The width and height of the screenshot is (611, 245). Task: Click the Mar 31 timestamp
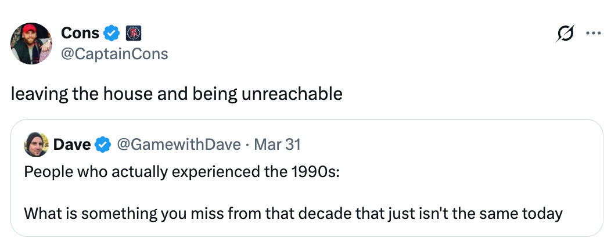pos(278,145)
